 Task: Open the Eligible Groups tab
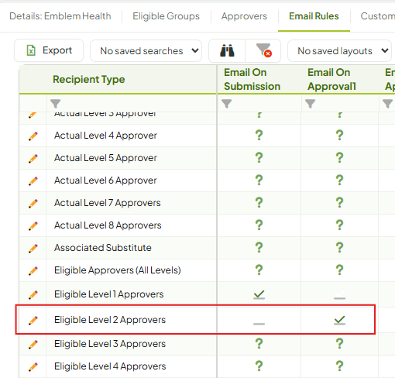tap(166, 16)
